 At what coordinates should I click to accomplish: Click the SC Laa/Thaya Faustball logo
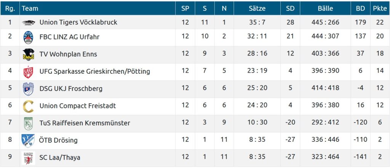[29, 157]
